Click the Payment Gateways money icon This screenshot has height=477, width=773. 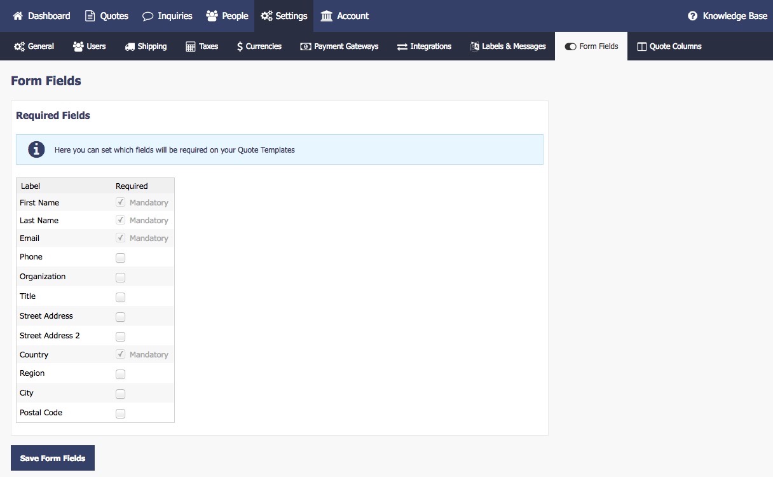306,46
